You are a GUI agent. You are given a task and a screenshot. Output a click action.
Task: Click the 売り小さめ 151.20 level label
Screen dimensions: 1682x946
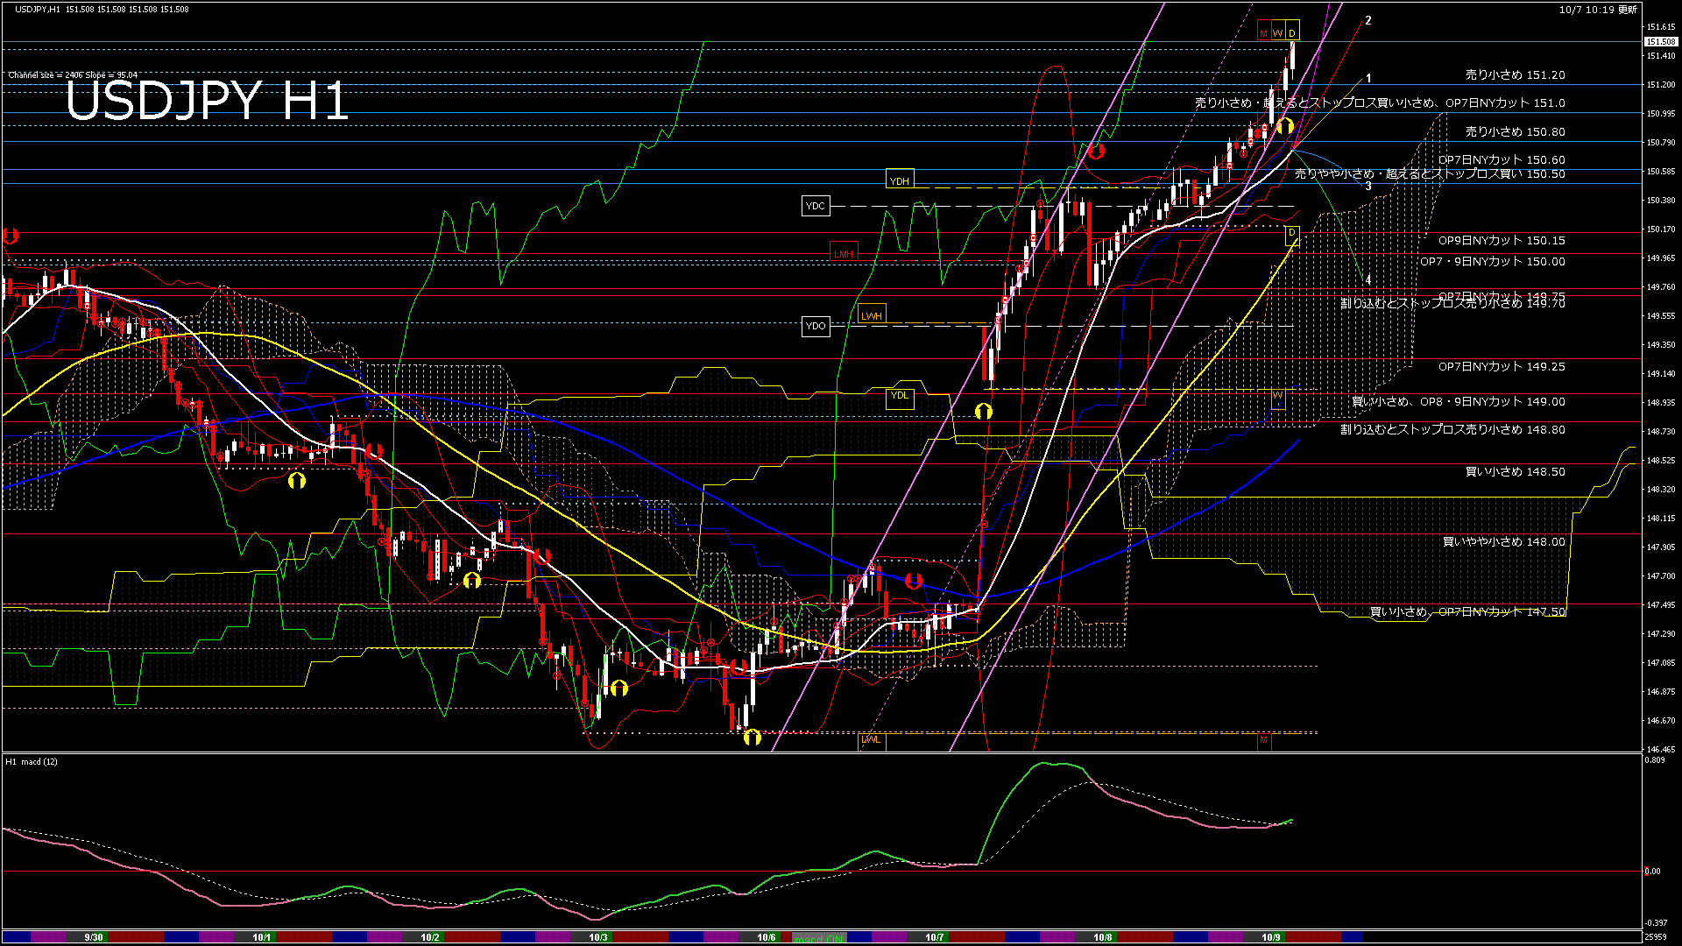[1515, 75]
